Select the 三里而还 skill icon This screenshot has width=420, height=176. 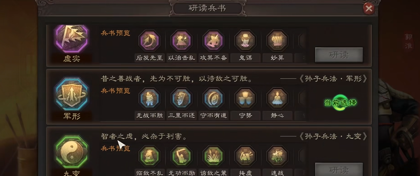181,98
